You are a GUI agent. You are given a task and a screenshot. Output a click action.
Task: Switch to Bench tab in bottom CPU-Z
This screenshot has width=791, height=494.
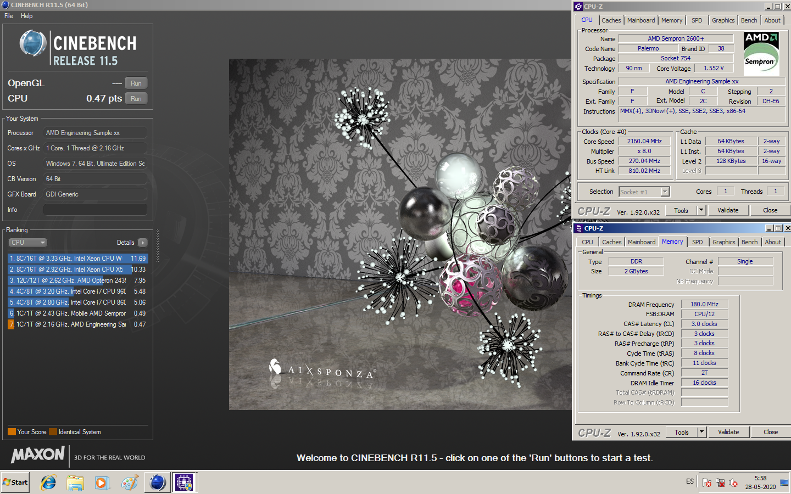(750, 242)
